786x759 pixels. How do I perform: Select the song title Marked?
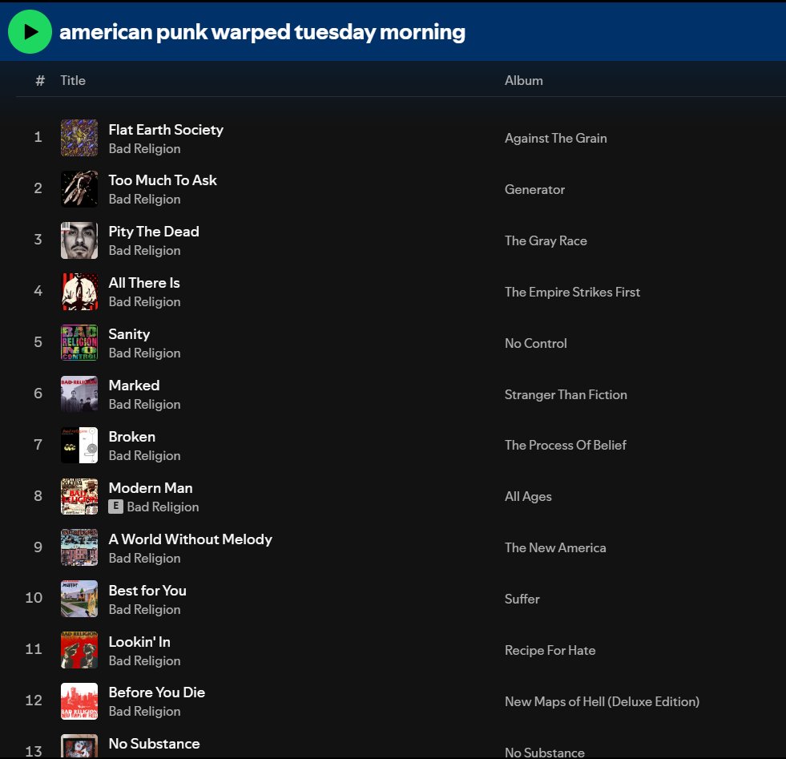pos(134,386)
